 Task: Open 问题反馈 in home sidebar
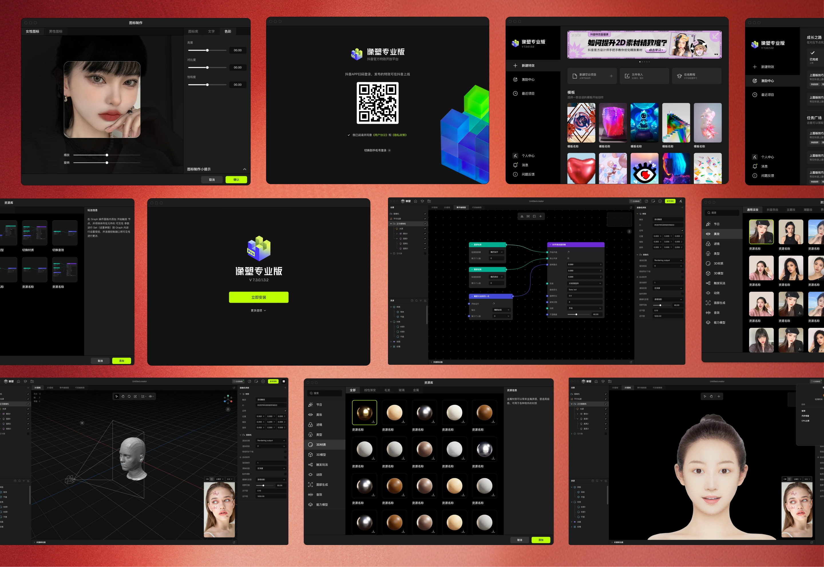[x=524, y=174]
